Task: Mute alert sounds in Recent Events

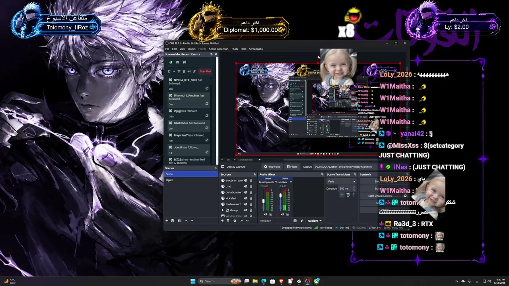Action: [189, 71]
